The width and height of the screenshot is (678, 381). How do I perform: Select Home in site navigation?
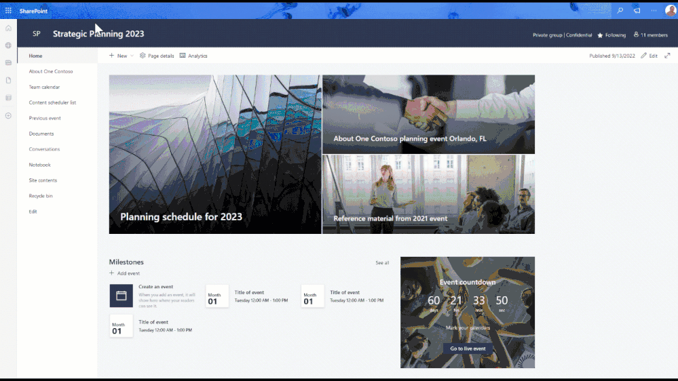[58, 56]
